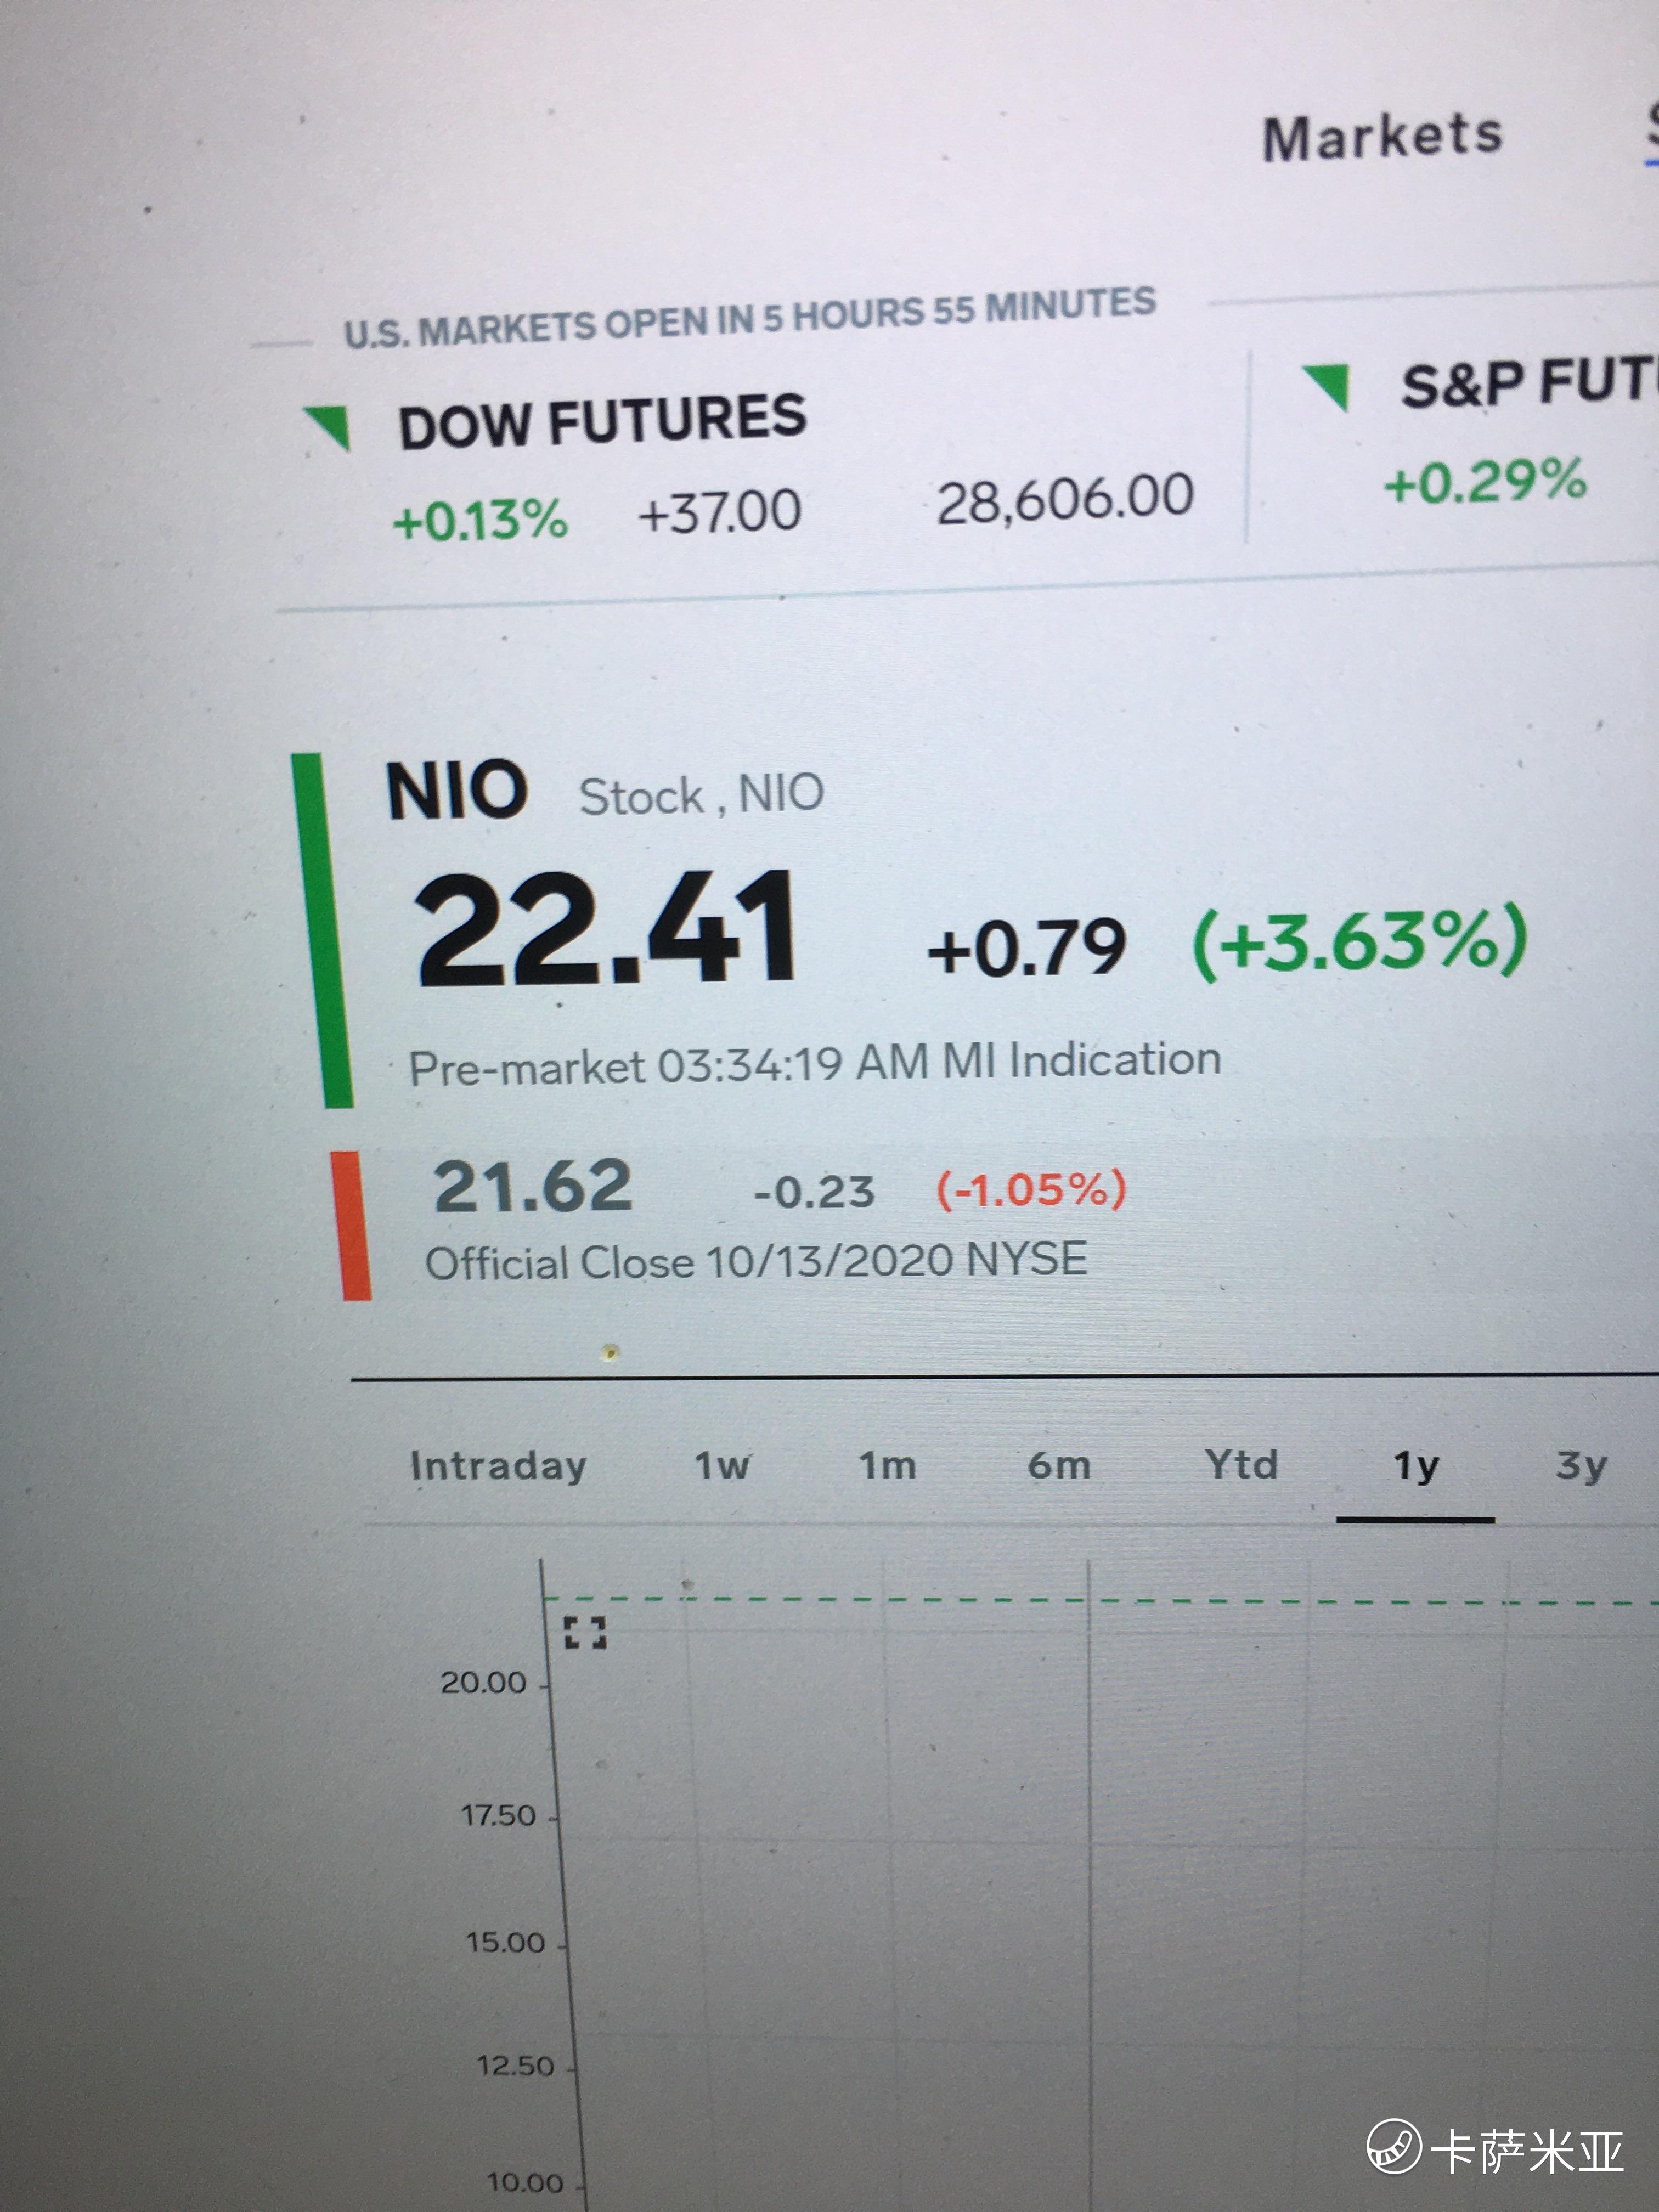The height and width of the screenshot is (2212, 1659).
Task: Click the Stock, NIO subtitle text
Action: pos(701,796)
